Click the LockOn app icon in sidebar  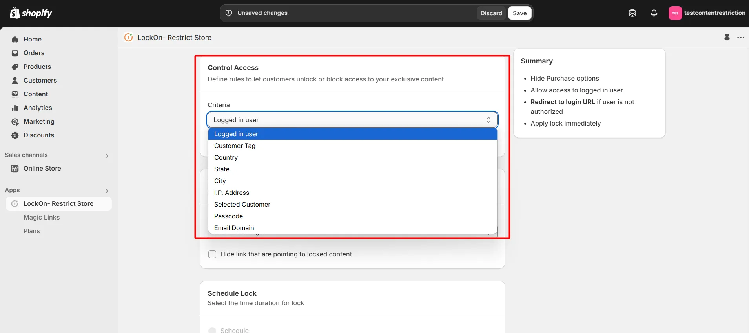(15, 203)
